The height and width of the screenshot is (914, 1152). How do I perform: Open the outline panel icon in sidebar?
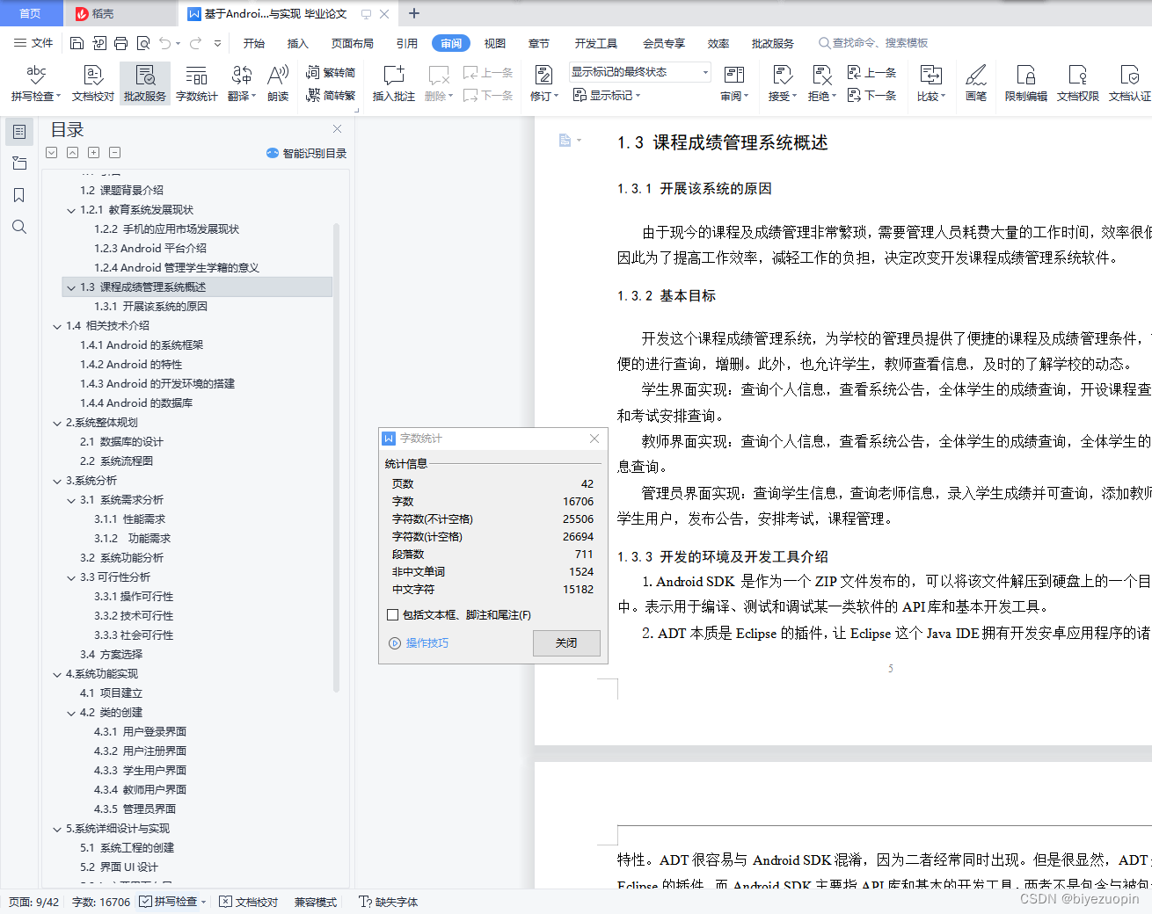pos(18,132)
